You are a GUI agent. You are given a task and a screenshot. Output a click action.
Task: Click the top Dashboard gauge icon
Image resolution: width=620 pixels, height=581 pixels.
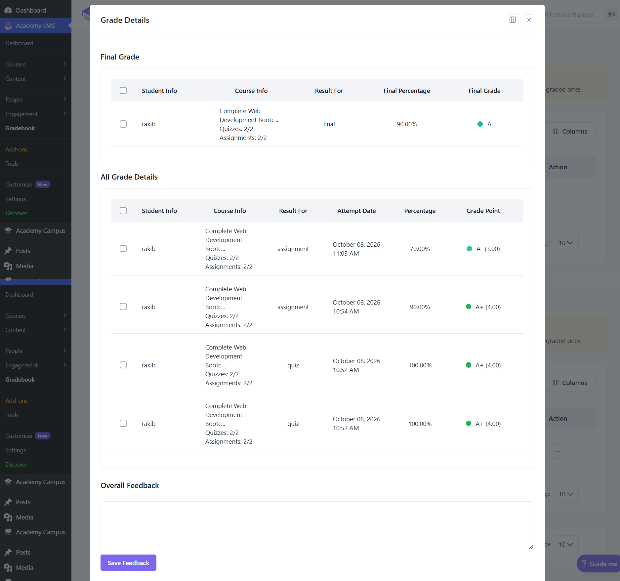8,10
